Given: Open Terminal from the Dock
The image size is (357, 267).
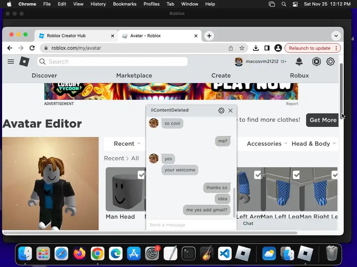Looking at the screenshot, I should [x=189, y=253].
